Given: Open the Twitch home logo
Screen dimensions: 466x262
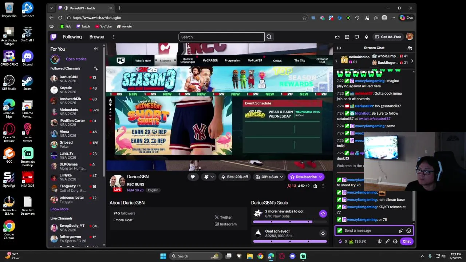Looking at the screenshot, I should tap(54, 37).
